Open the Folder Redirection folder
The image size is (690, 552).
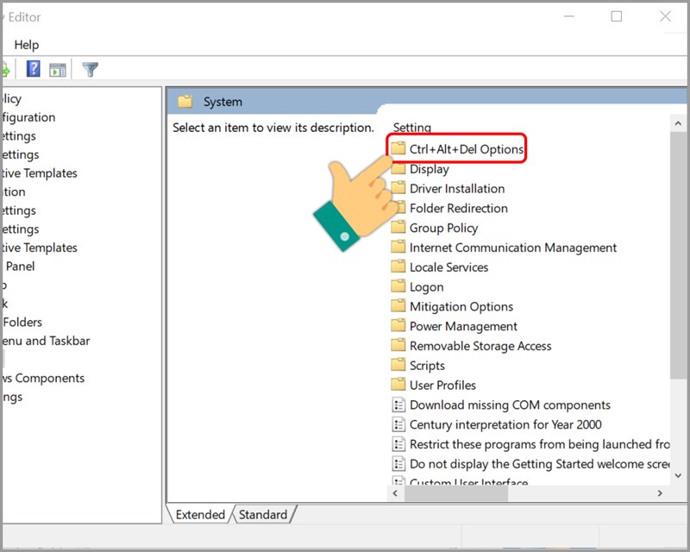(458, 208)
